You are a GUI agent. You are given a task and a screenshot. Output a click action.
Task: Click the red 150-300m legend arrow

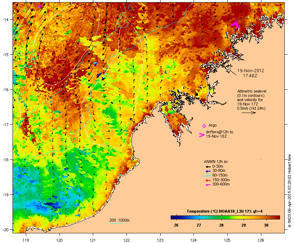point(208,180)
